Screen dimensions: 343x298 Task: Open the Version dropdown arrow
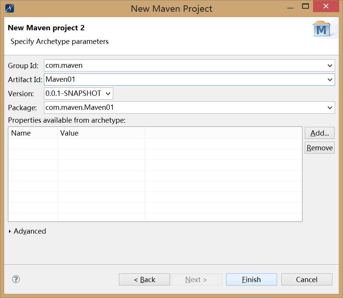pyautogui.click(x=108, y=94)
